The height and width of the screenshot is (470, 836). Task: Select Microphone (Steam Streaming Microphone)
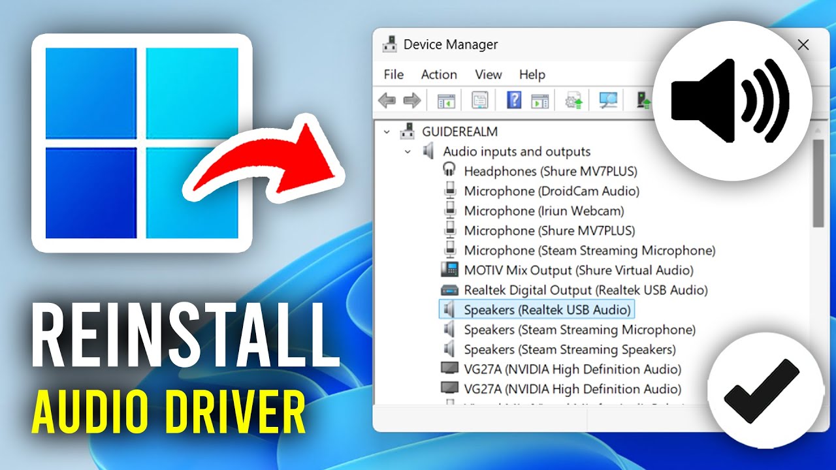click(x=590, y=250)
